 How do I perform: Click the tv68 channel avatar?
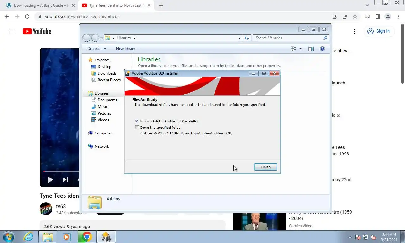46,209
